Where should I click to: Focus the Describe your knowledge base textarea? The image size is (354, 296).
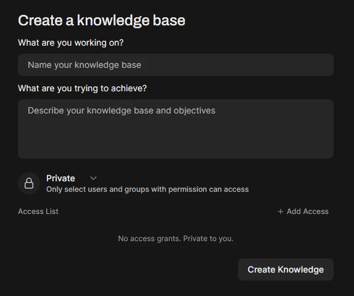click(x=176, y=129)
